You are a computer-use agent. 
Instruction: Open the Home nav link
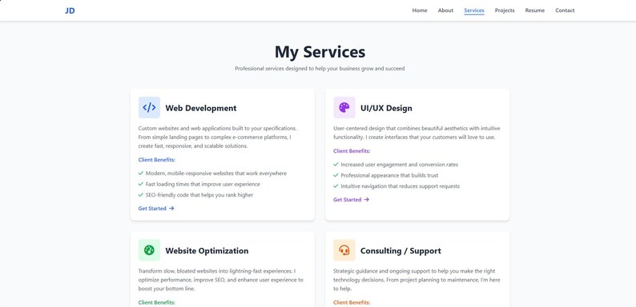[420, 10]
